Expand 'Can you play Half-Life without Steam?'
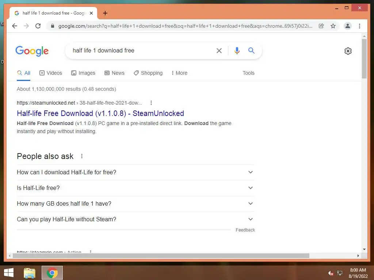The height and width of the screenshot is (280, 374). [136, 219]
